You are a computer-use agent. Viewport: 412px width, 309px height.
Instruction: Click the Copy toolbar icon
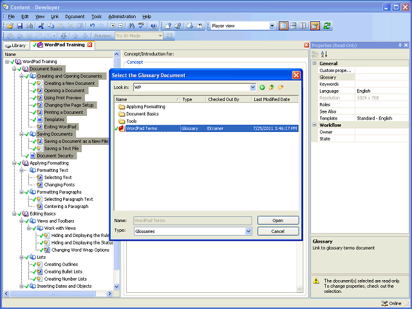click(x=51, y=26)
